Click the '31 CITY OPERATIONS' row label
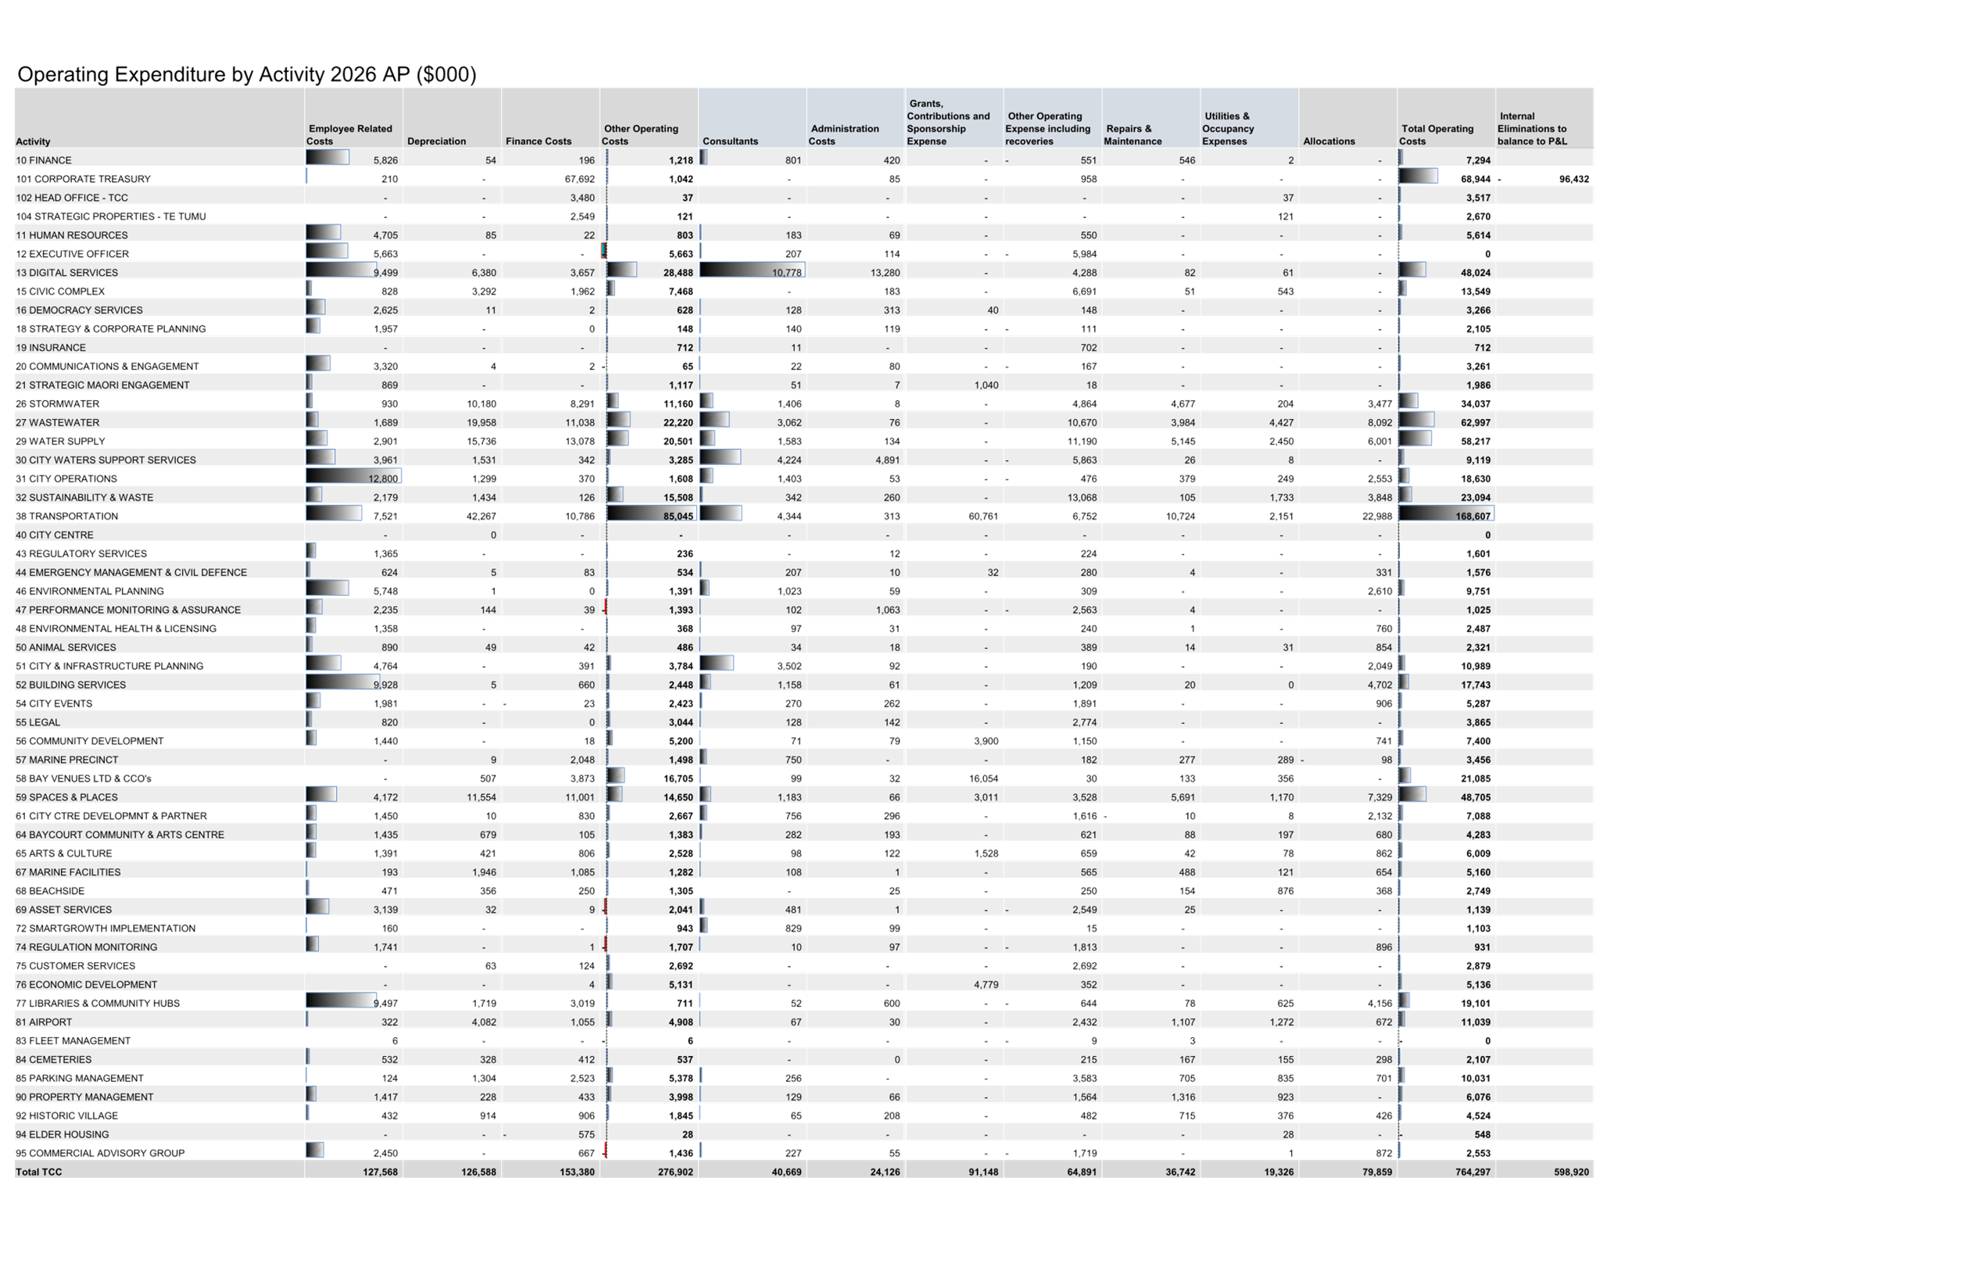 click(66, 478)
